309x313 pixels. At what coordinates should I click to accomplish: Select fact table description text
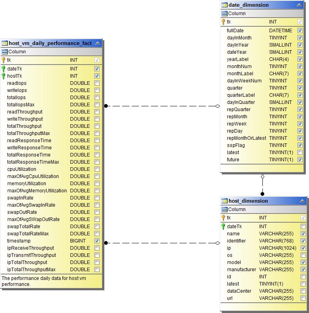[44, 281]
